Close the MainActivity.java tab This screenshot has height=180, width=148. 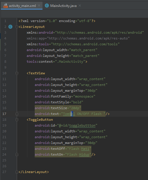tap(80, 6)
